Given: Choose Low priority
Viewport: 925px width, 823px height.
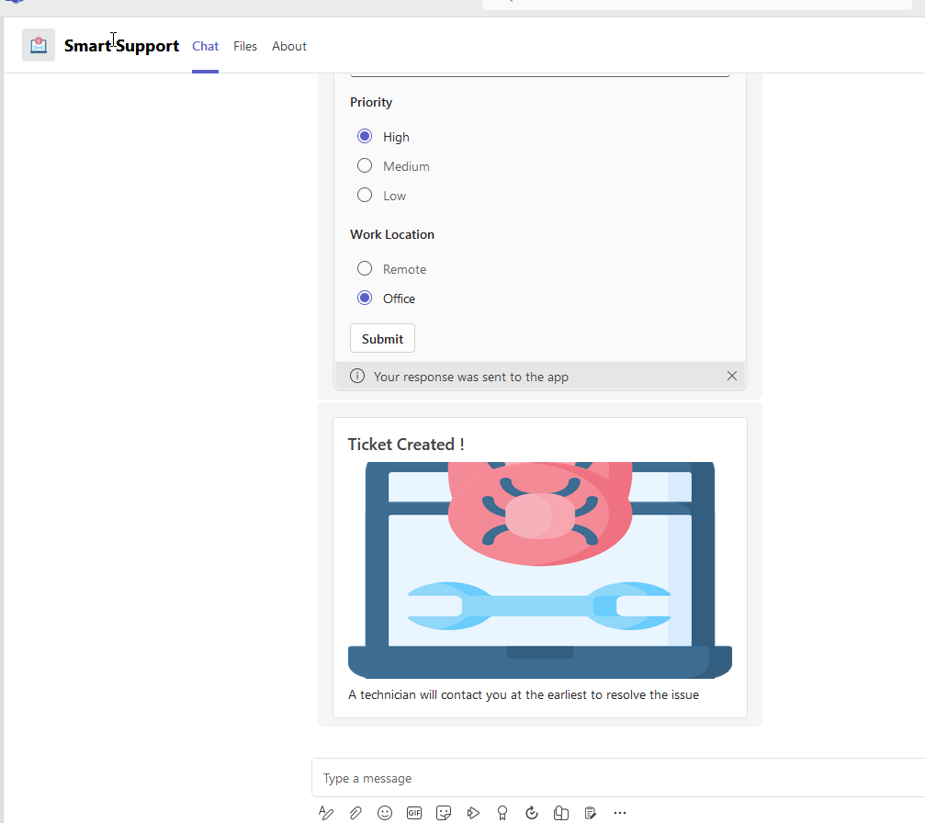Looking at the screenshot, I should click(x=365, y=195).
